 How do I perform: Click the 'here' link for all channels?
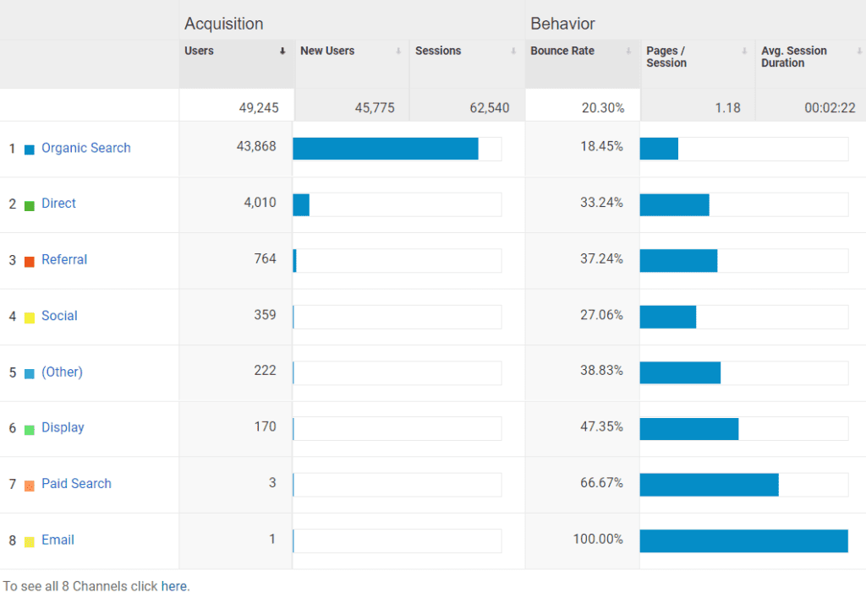click(174, 586)
